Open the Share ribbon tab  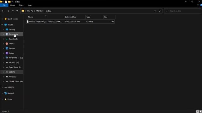tap(21, 5)
